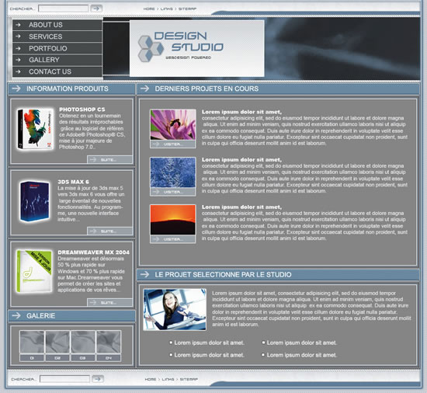Click the Information Produits header arrow
The height and width of the screenshot is (393, 427).
tap(16, 89)
